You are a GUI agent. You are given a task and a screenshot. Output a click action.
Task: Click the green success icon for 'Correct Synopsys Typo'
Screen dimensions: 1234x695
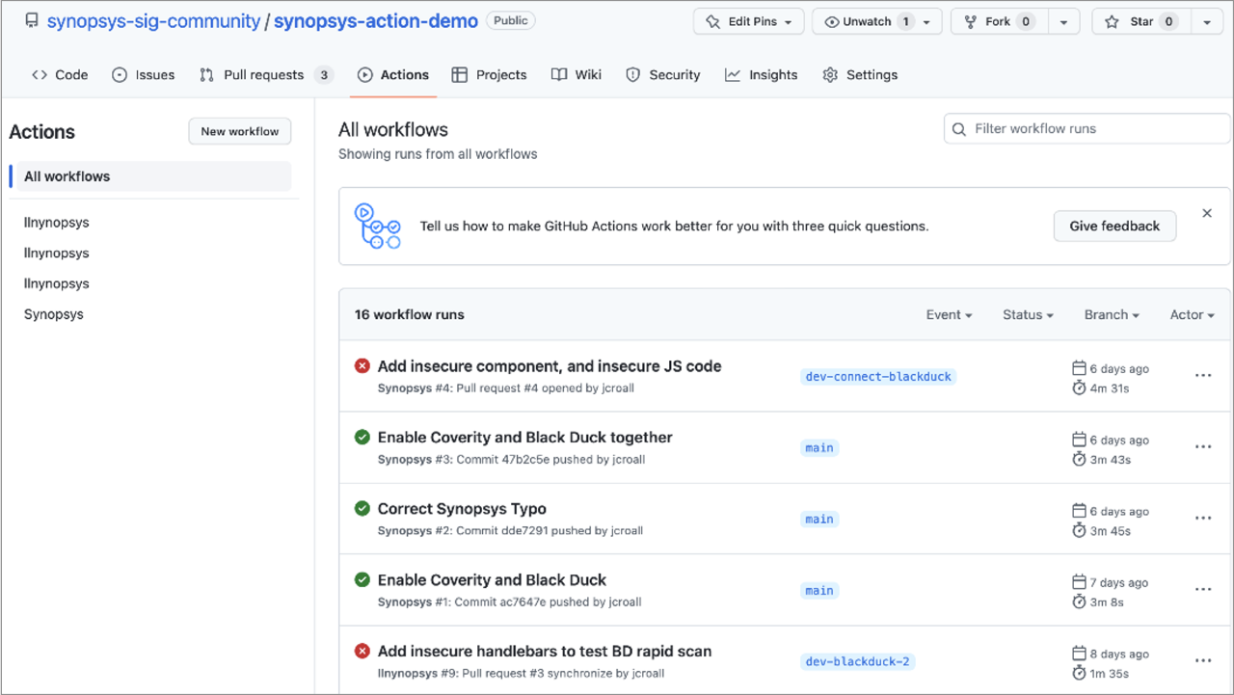pos(362,509)
